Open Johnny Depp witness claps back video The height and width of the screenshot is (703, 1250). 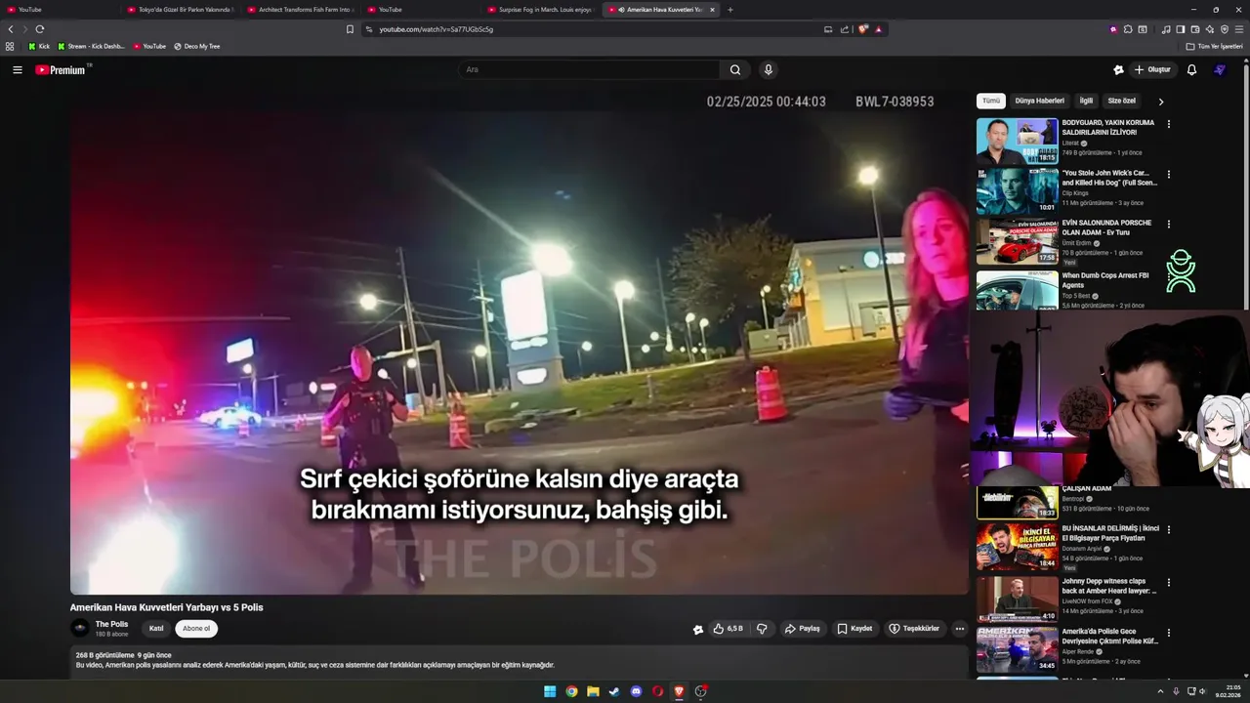[1017, 600]
